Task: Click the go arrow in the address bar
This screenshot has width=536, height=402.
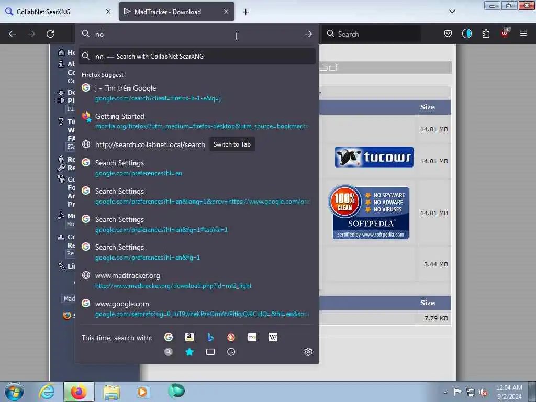Action: (x=308, y=34)
